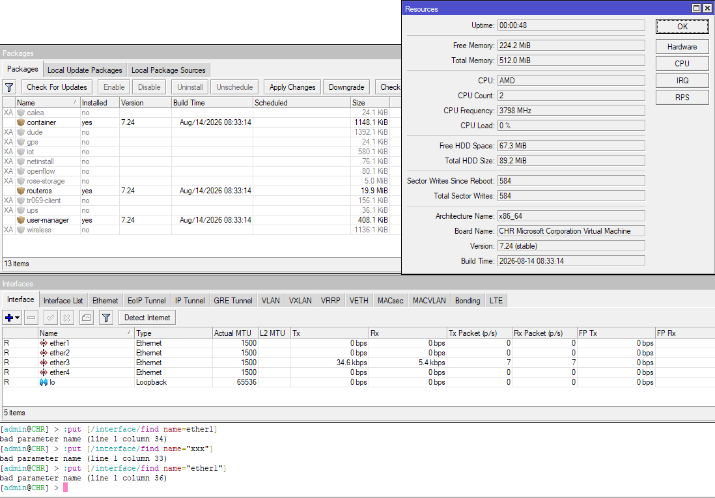Expand the add interface dropdown arrow
The image size is (715, 498).
click(x=18, y=318)
